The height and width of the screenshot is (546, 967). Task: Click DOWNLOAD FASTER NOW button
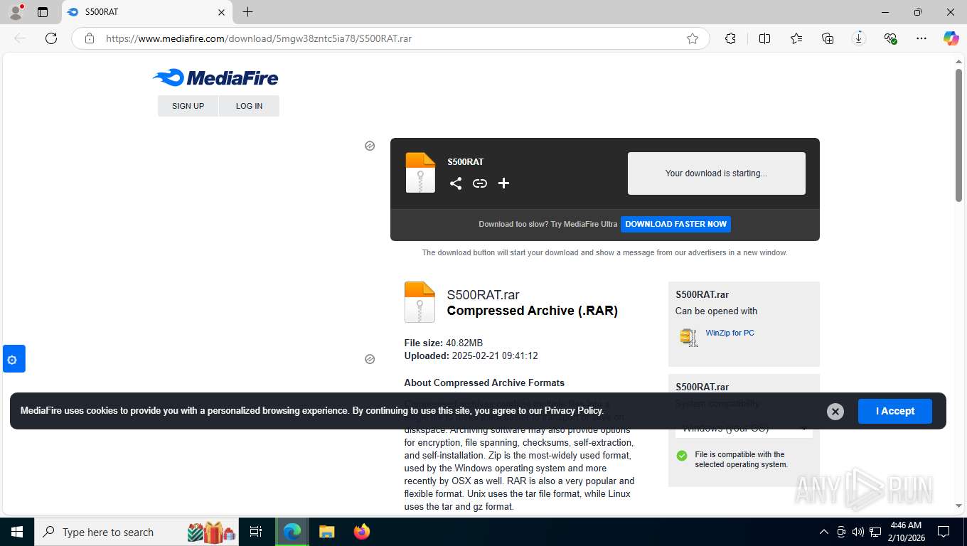tap(675, 224)
